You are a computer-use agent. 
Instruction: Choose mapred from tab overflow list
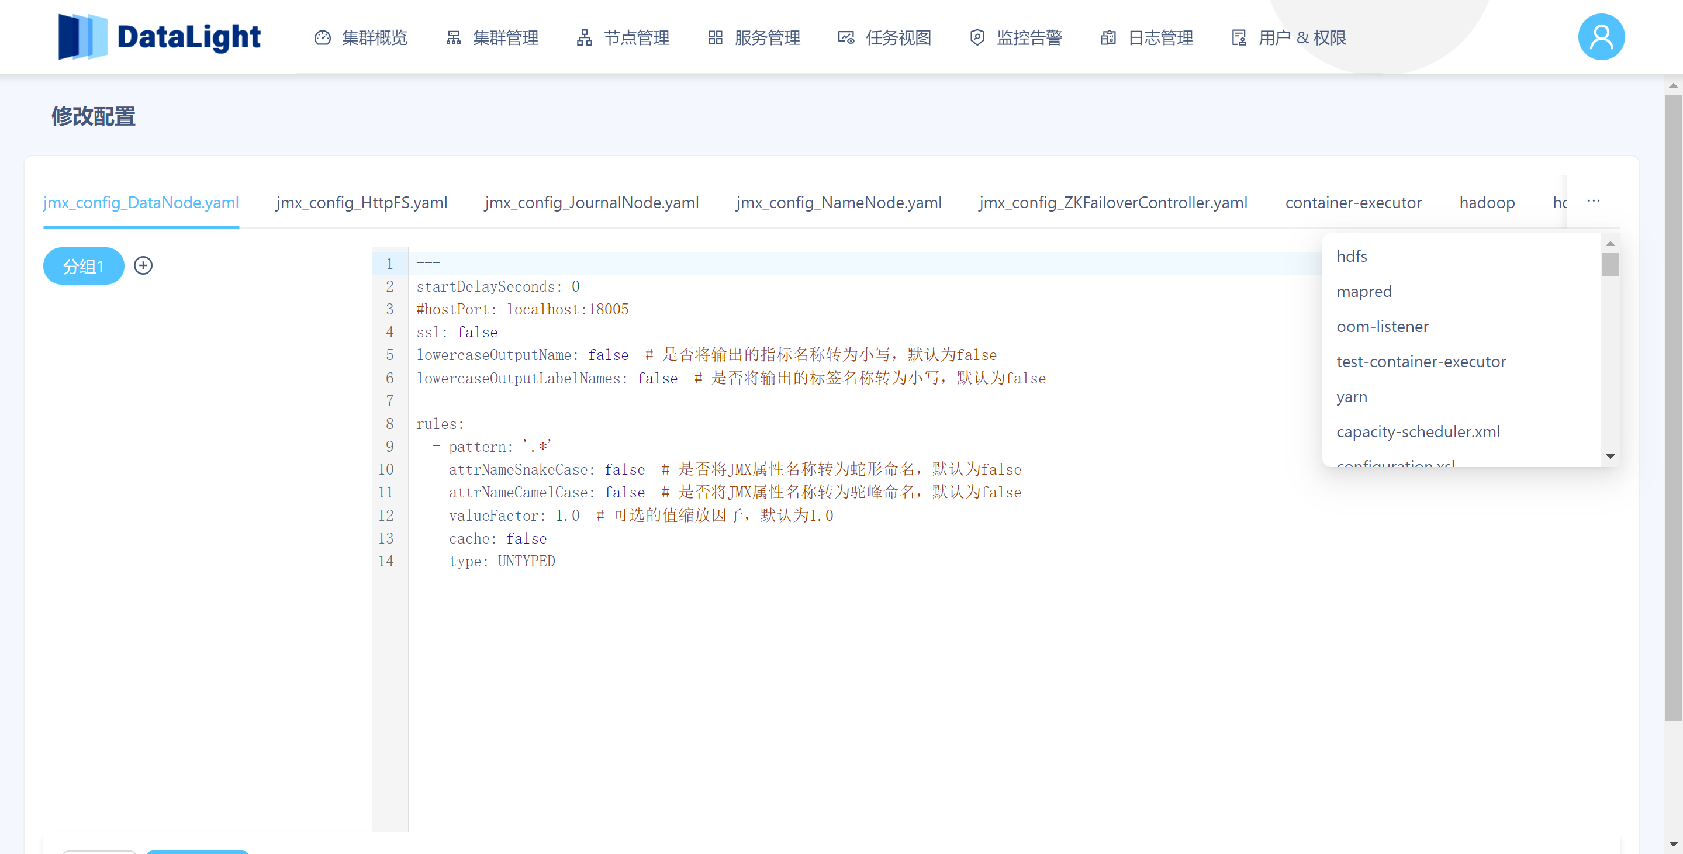(x=1461, y=292)
